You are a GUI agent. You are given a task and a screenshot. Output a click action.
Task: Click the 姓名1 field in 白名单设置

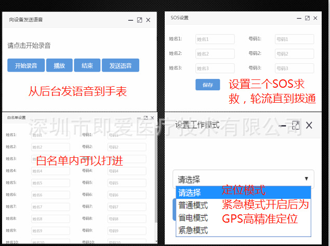pyautogui.click(x=50, y=135)
